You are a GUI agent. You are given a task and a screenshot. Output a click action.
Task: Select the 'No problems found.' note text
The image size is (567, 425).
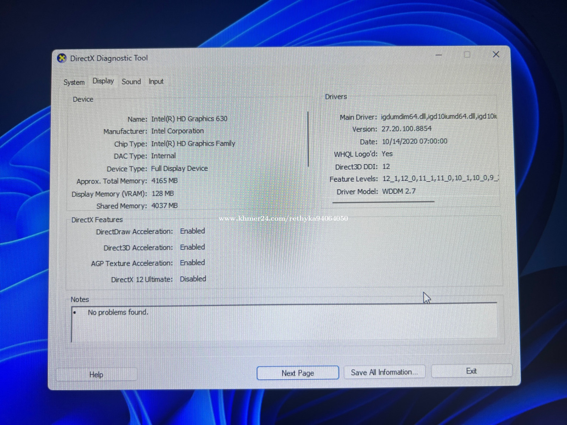coord(118,312)
